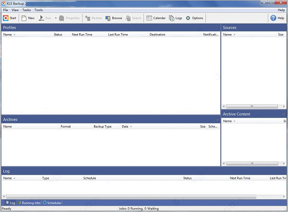
Task: Click Archive Content scroll right arrow
Action: tap(284, 164)
